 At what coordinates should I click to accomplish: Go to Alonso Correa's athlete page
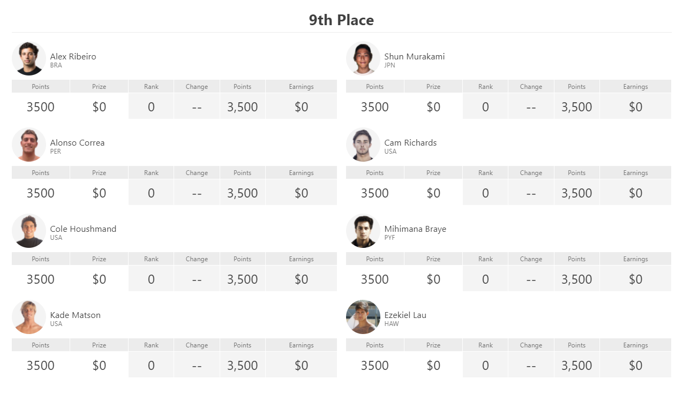[x=78, y=142]
